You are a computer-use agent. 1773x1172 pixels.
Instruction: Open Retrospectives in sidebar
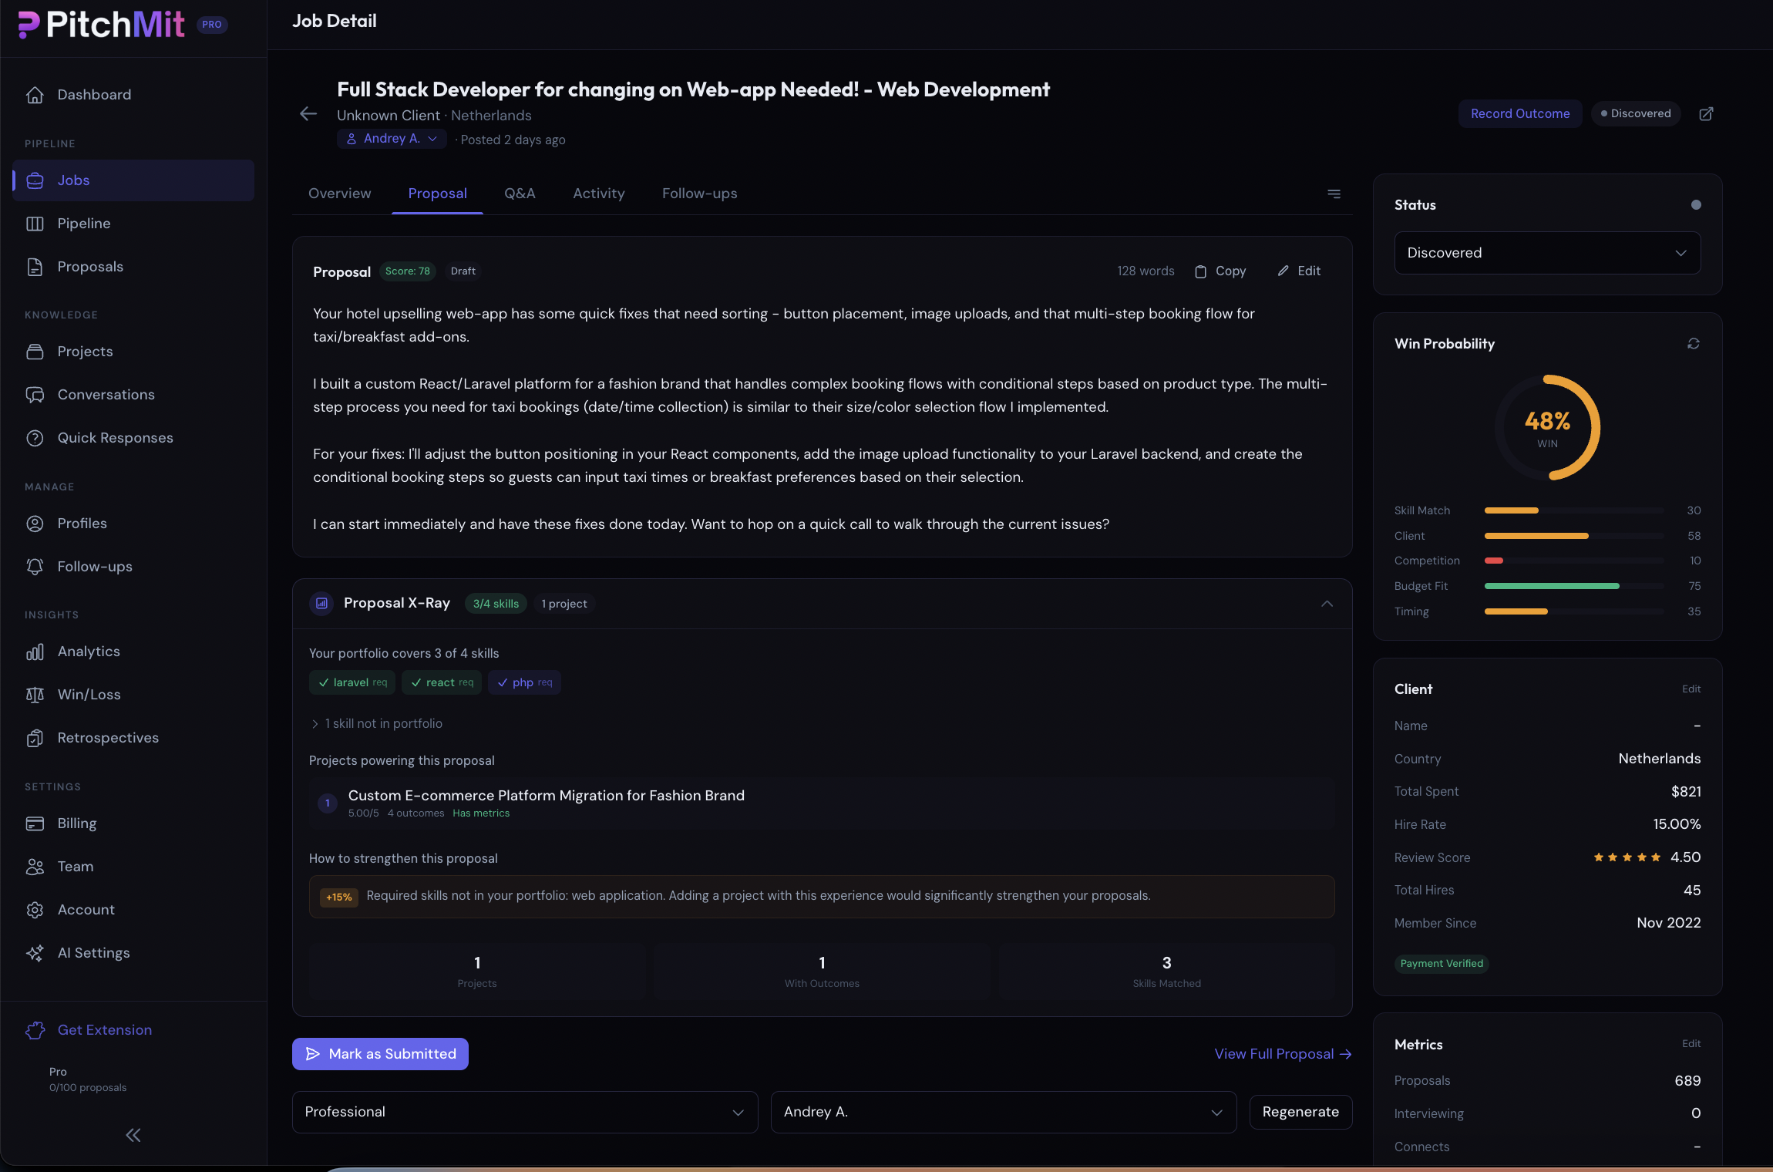(x=107, y=738)
